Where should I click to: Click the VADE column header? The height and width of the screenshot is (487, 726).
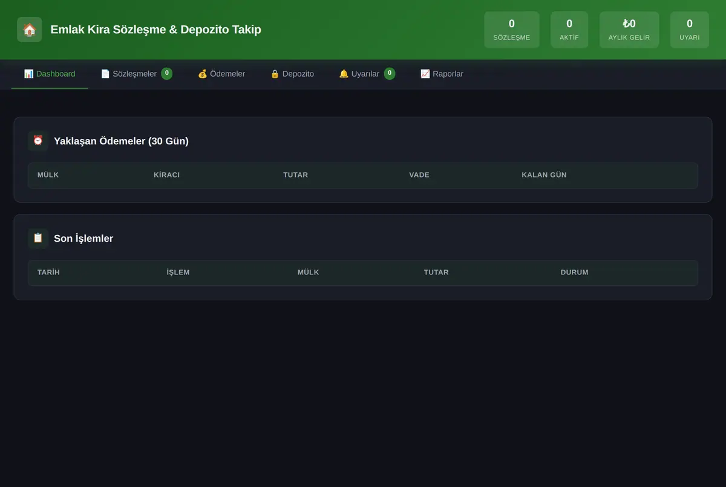click(x=419, y=175)
